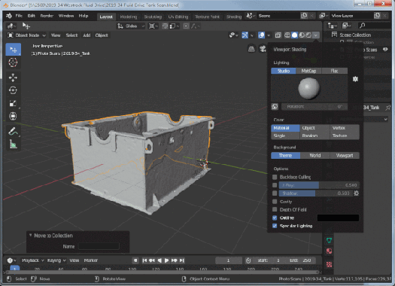The height and width of the screenshot is (286, 395).
Task: Switch to the Shading workspace tab
Action: tap(234, 17)
